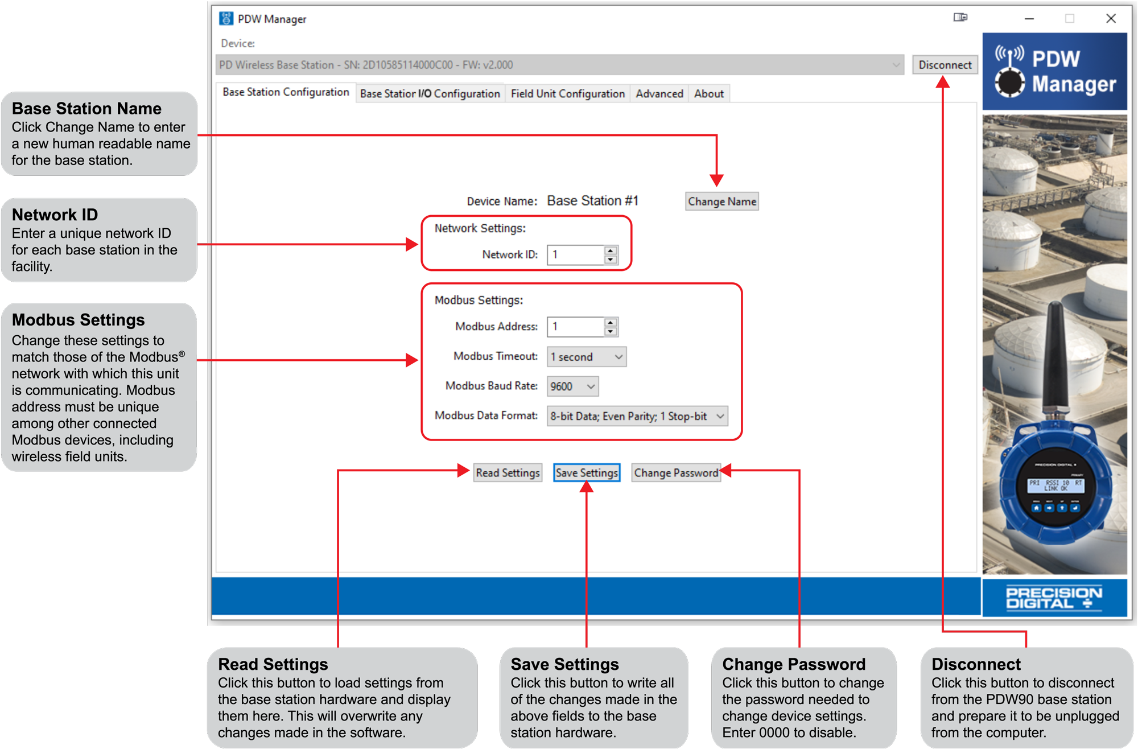
Task: Open the Modbus Data Format dropdown
Action: (637, 416)
